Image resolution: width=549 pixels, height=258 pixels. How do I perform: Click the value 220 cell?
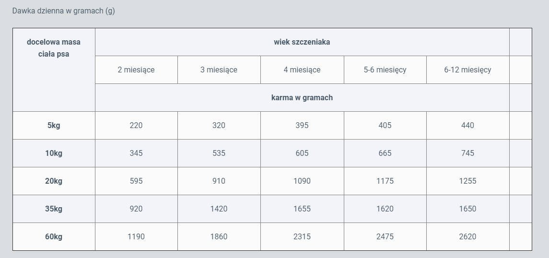pyautogui.click(x=136, y=125)
